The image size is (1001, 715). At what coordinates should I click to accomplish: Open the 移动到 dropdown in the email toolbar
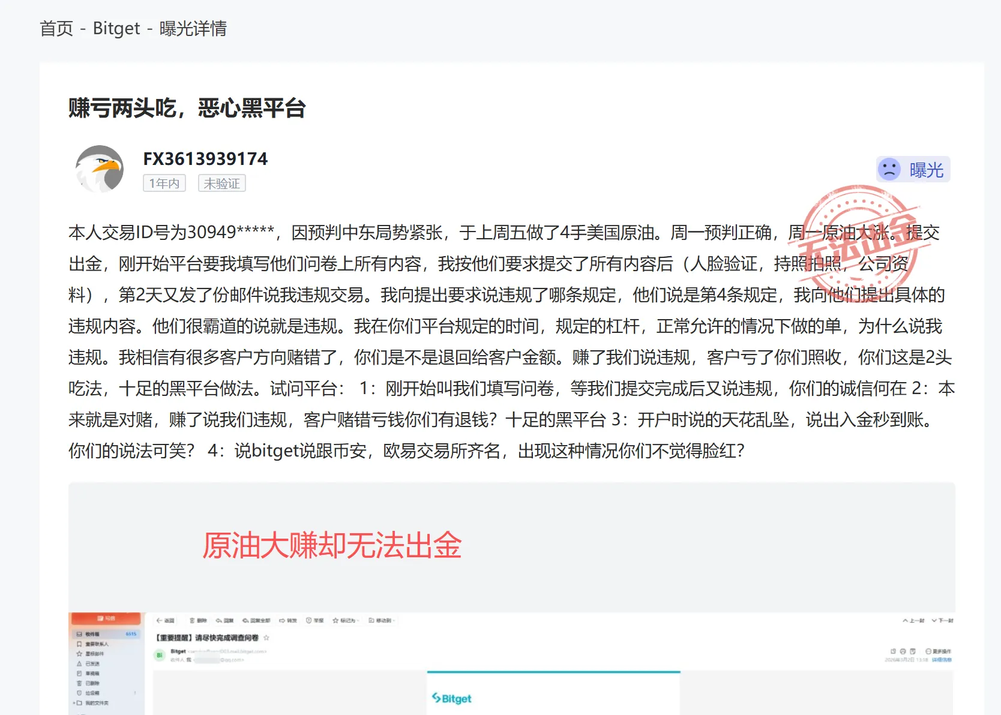382,620
